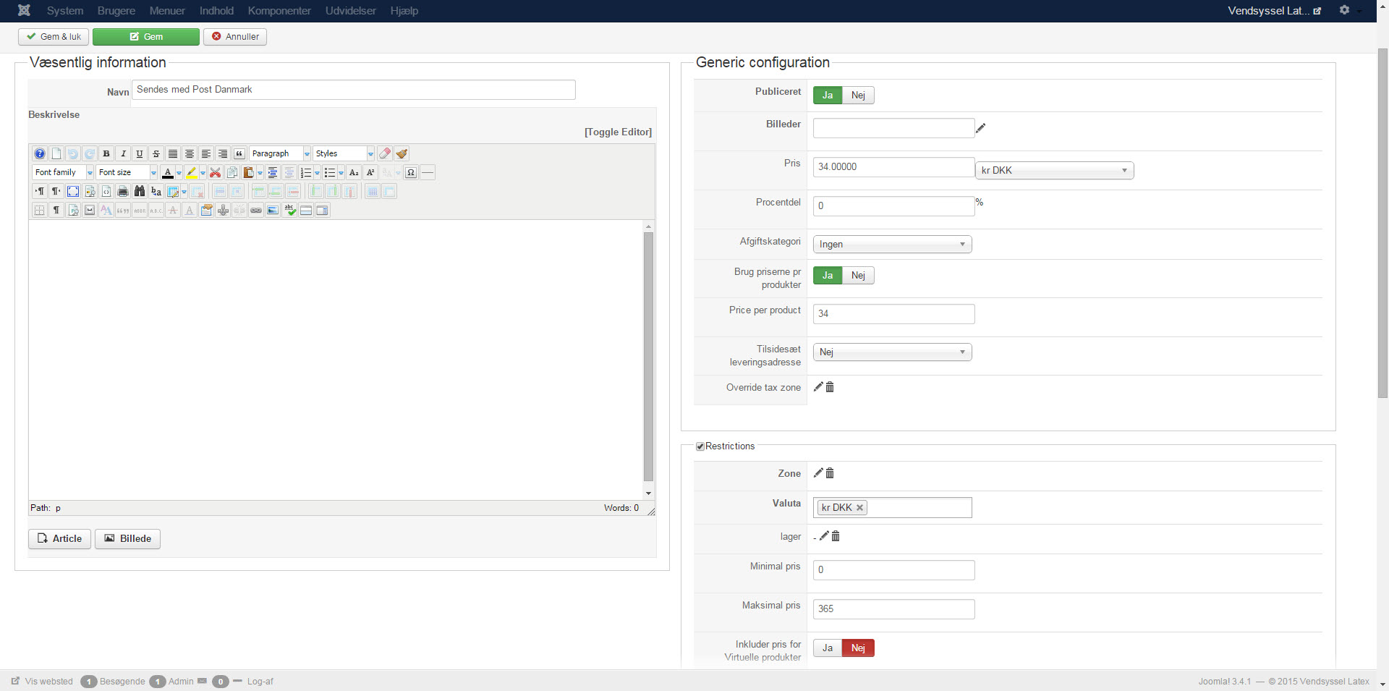Edit the lager restriction with the pencil

(824, 536)
